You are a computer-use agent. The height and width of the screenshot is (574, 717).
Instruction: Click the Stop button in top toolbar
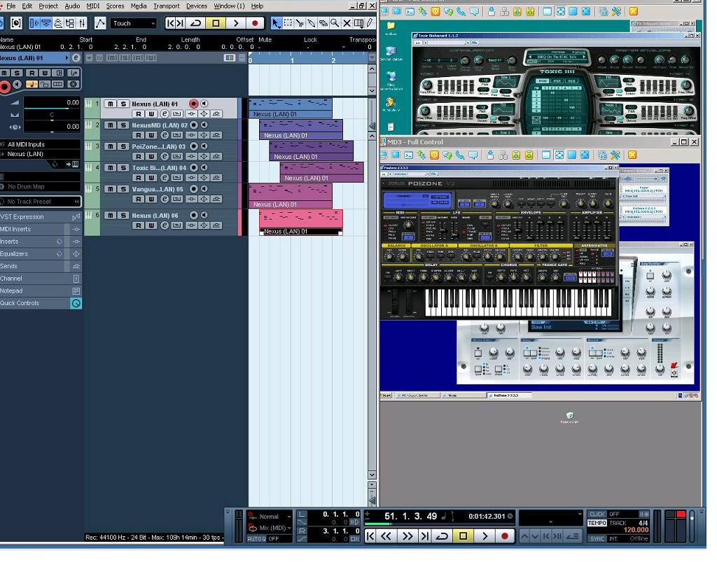[x=216, y=23]
